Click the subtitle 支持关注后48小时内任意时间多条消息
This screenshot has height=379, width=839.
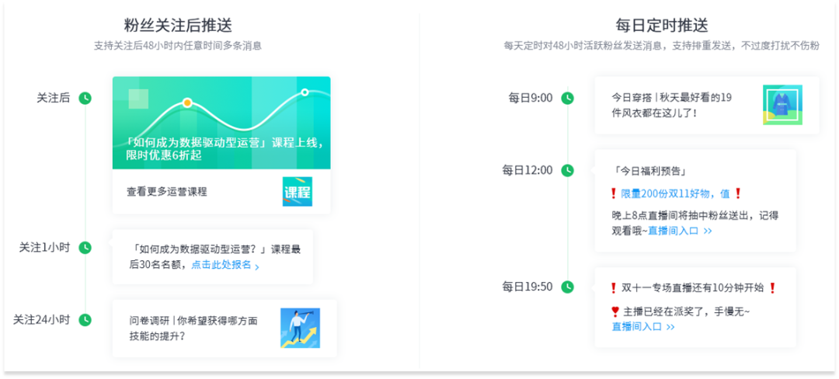click(x=178, y=46)
